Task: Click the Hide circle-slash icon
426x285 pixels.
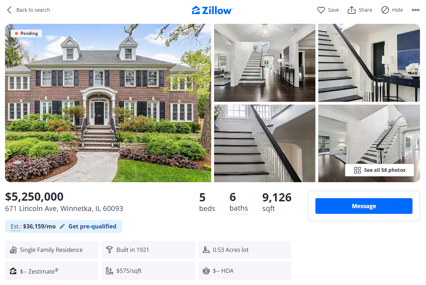Action: [x=385, y=10]
